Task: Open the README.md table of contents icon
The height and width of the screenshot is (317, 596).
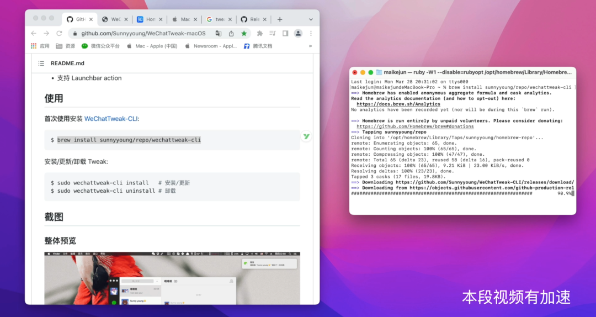Action: (41, 64)
